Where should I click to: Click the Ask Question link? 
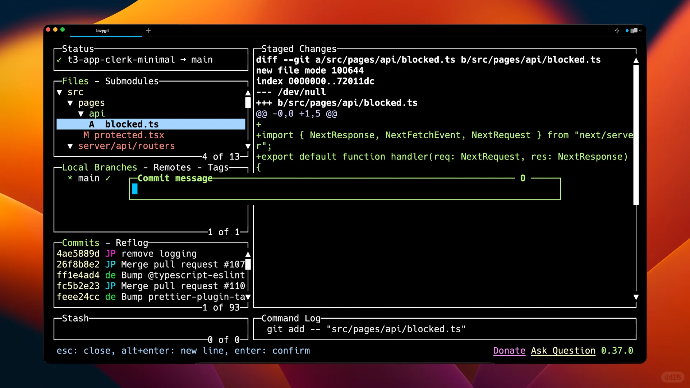(563, 351)
